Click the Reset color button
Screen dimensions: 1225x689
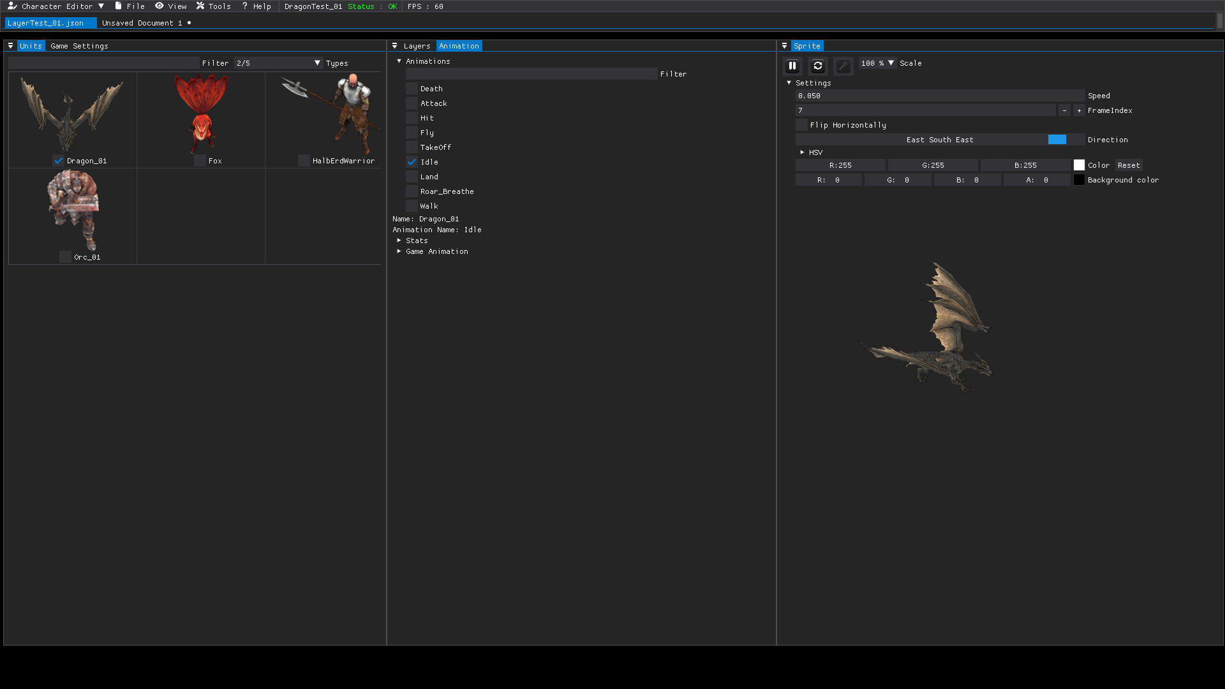click(x=1128, y=165)
